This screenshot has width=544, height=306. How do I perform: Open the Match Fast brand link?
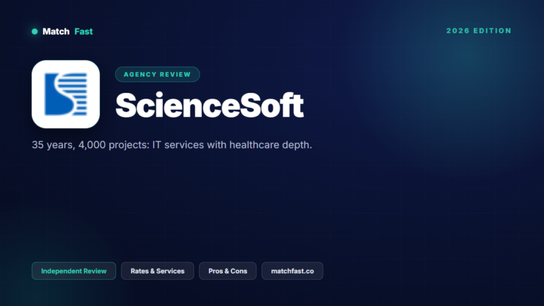pos(68,32)
